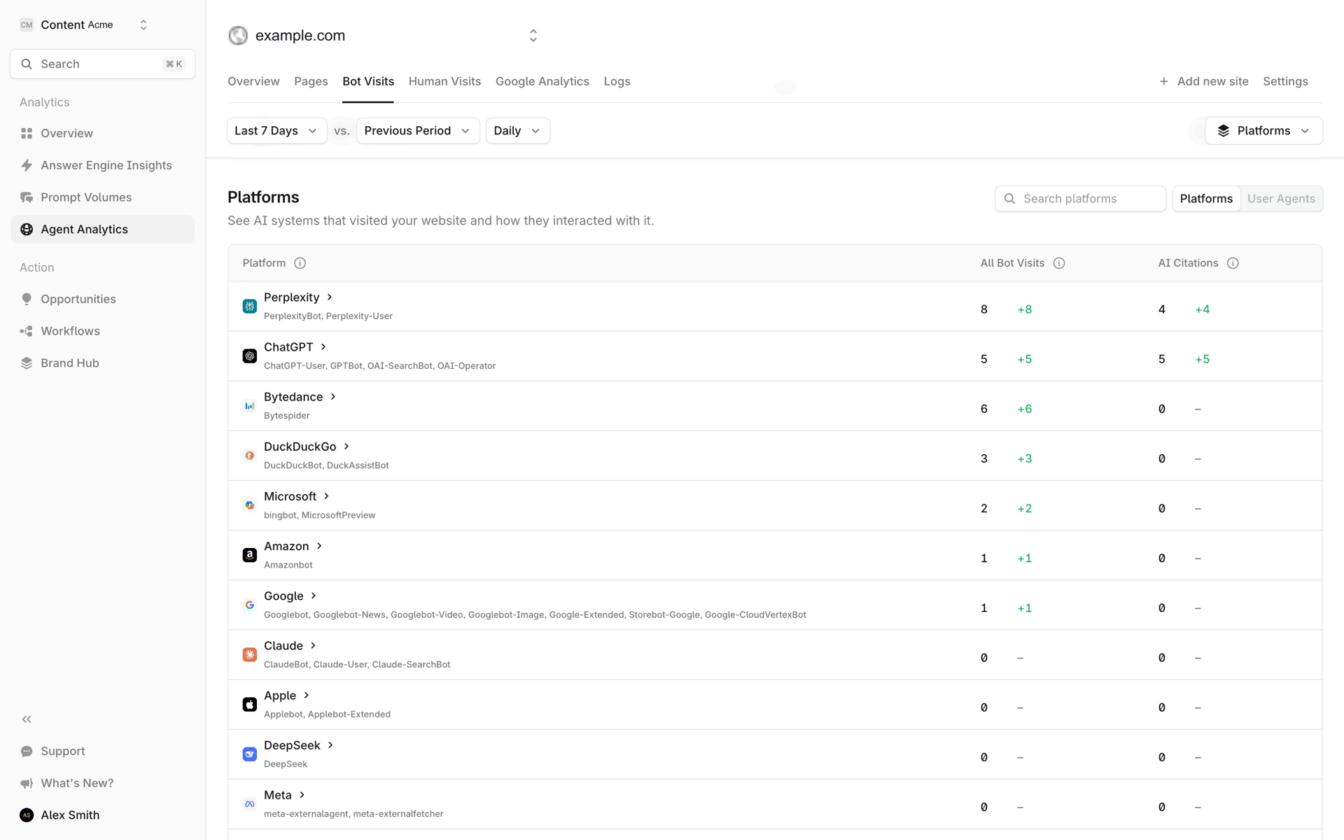The width and height of the screenshot is (1344, 840).
Task: Switch view to the Platforms toggle
Action: tap(1206, 199)
